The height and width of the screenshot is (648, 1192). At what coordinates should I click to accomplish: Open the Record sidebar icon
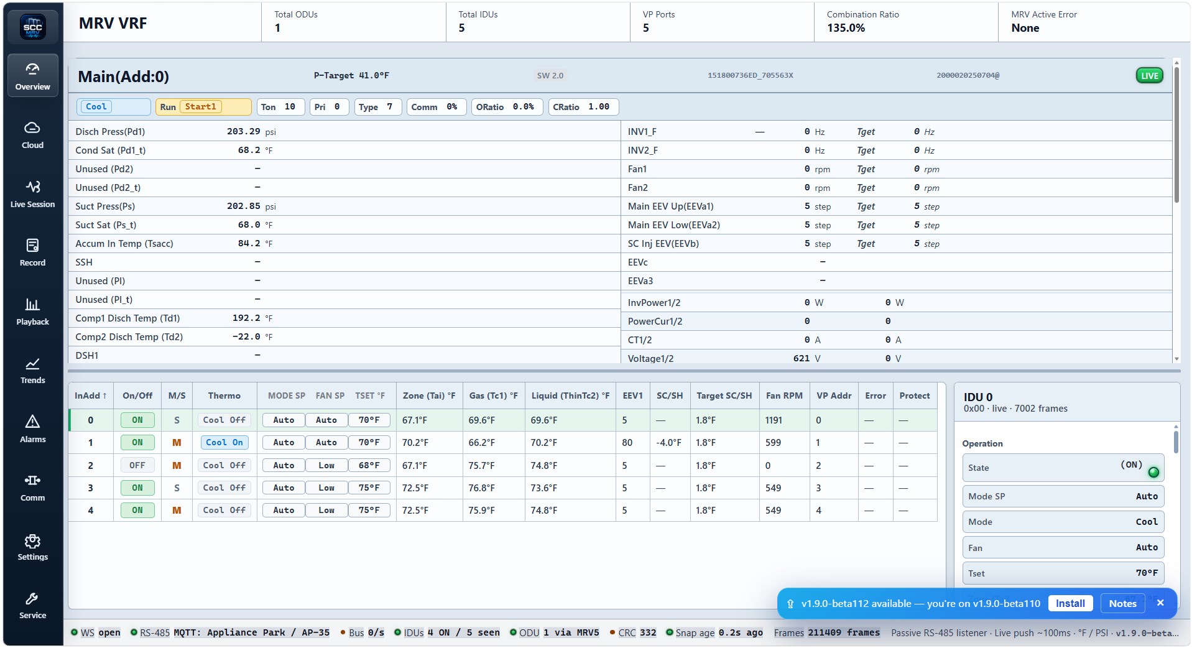(x=32, y=245)
